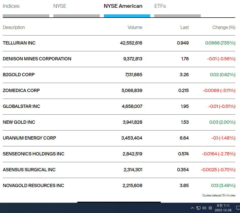The image size is (240, 213).
Task: Open ASENSUS SURGICAL INC stock
Action: pos(29,170)
